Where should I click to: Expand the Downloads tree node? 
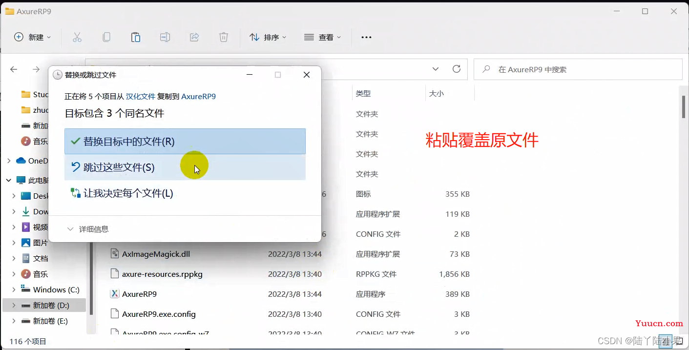[14, 211]
